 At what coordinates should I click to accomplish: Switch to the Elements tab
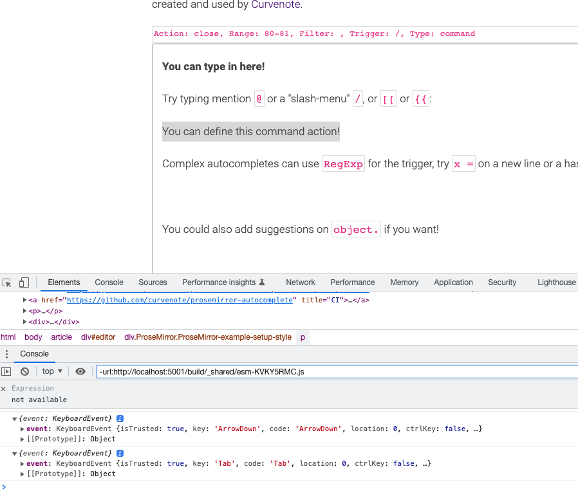(x=64, y=282)
